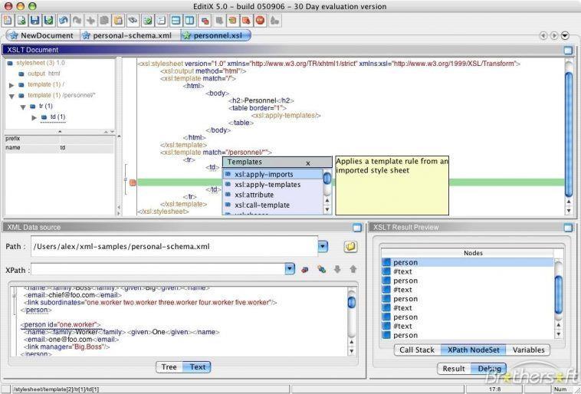Select the output html tree item

coord(39,74)
